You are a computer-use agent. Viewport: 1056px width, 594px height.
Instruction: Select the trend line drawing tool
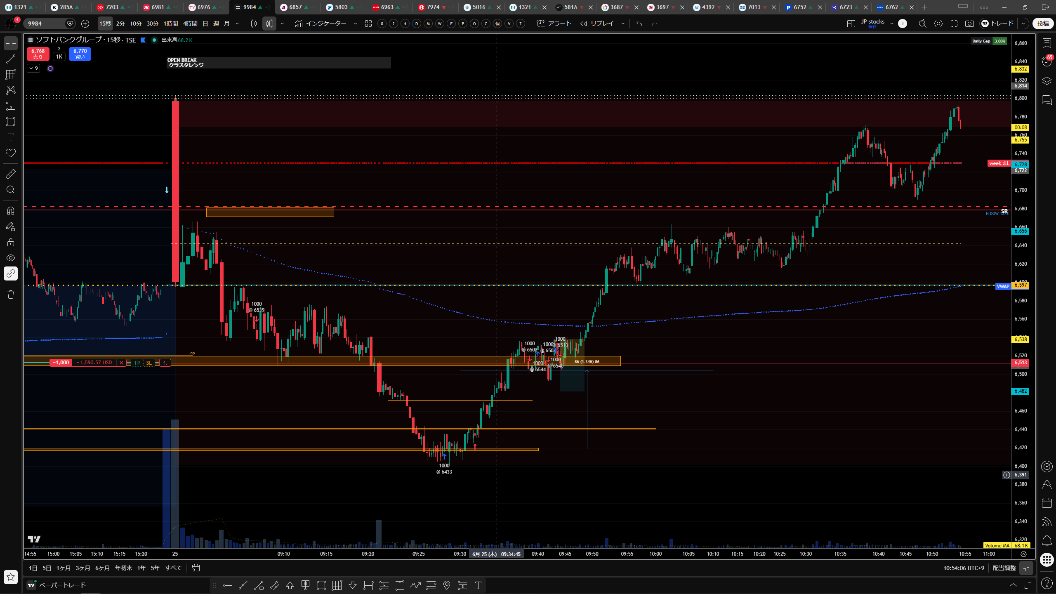point(11,59)
